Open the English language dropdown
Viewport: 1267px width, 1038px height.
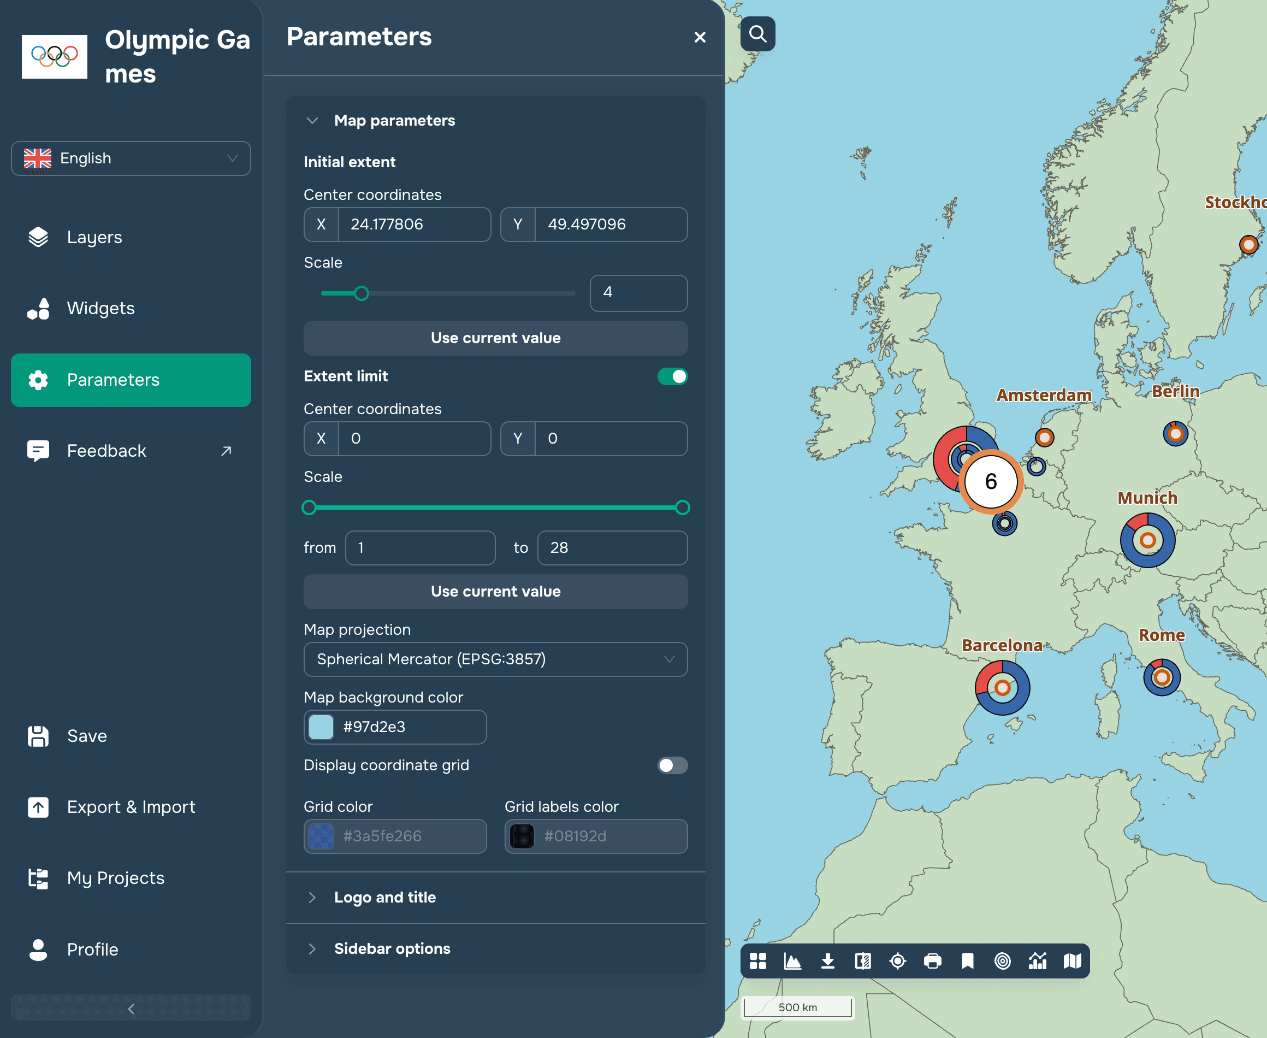tap(131, 158)
